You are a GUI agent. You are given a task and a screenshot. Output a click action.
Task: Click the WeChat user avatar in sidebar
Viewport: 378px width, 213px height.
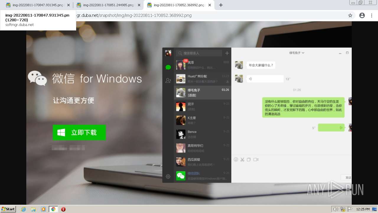coord(168,53)
